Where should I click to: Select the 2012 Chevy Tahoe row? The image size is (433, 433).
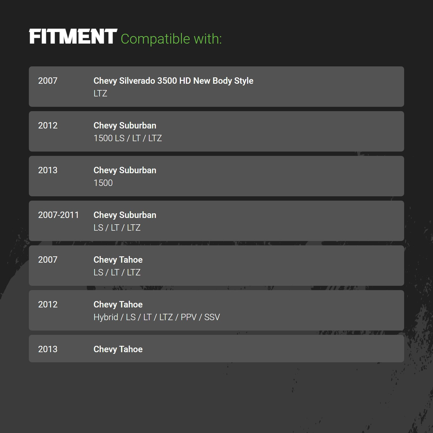216,310
